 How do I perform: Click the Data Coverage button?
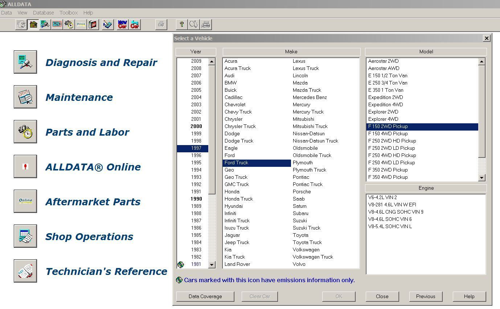[x=205, y=296]
